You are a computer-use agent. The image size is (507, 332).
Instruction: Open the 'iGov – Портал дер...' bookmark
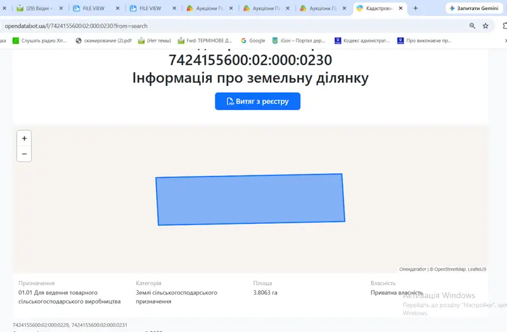coord(298,40)
